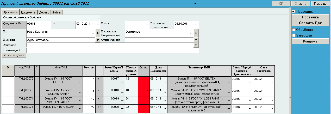The image size is (331, 114).
Task: Click arrow button next to Основное field
Action: (196, 33)
